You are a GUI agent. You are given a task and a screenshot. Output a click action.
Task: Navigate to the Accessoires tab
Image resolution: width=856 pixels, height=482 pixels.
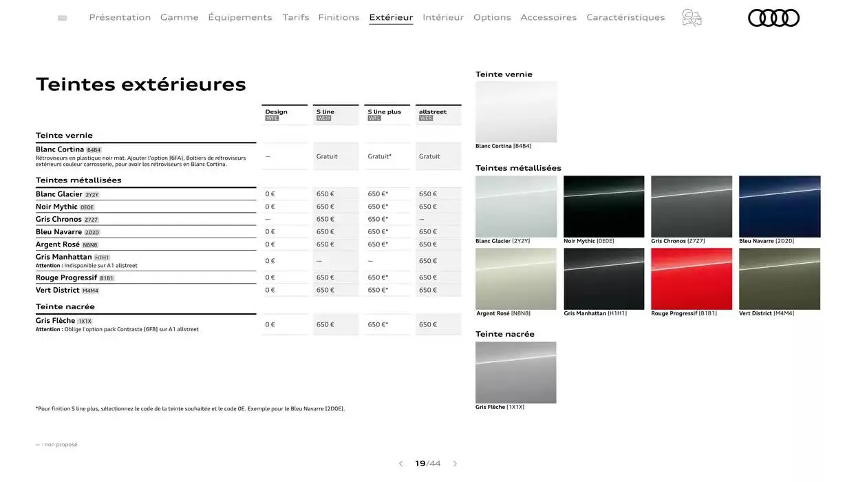tap(548, 17)
